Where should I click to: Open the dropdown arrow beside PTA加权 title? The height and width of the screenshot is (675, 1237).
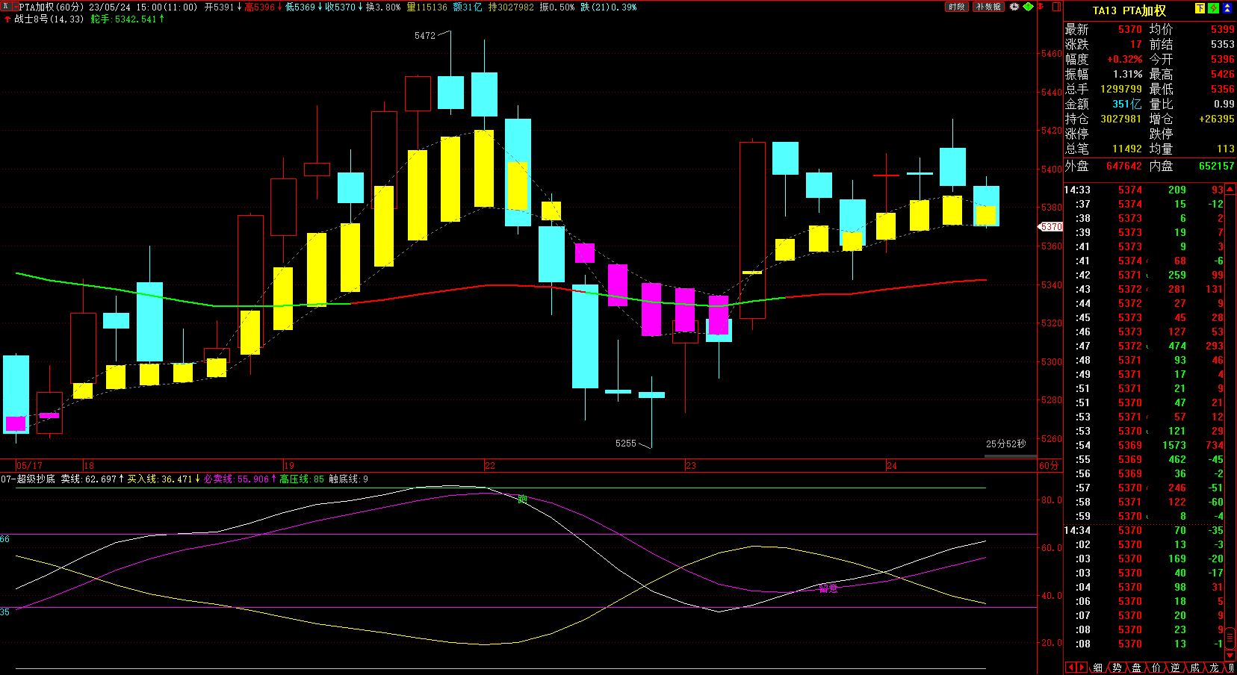pos(15,7)
